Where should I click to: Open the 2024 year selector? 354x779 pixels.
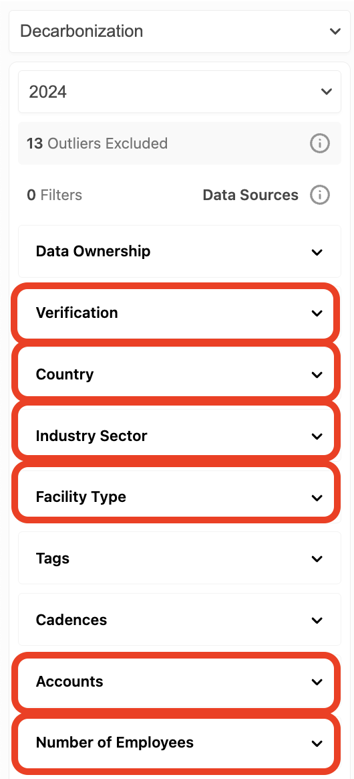point(180,92)
